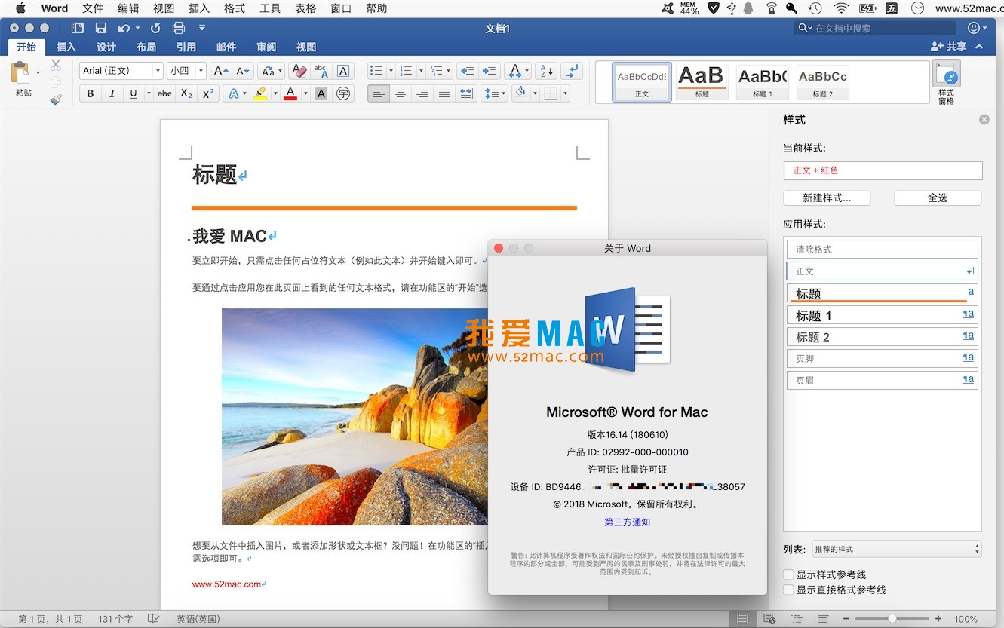The height and width of the screenshot is (628, 1004).
Task: Enable 显示样式参考线 checkbox
Action: click(789, 574)
